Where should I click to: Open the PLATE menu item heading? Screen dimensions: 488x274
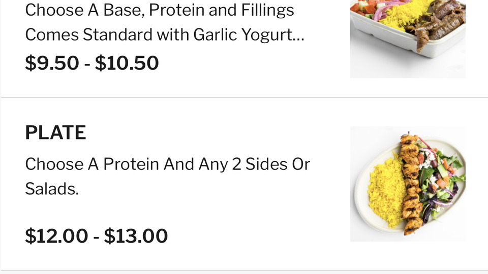(x=55, y=133)
